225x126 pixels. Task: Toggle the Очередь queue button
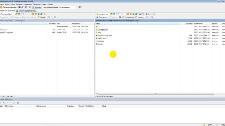click(37, 7)
